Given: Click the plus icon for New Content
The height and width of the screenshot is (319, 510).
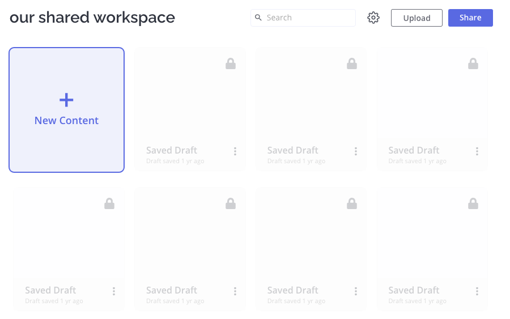Looking at the screenshot, I should (x=66, y=100).
